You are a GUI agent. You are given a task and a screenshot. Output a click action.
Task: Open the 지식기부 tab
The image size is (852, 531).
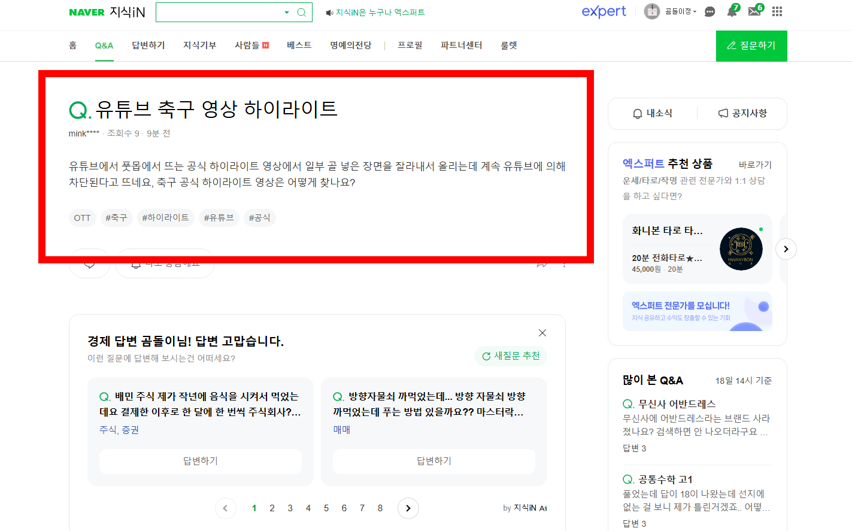pyautogui.click(x=199, y=45)
